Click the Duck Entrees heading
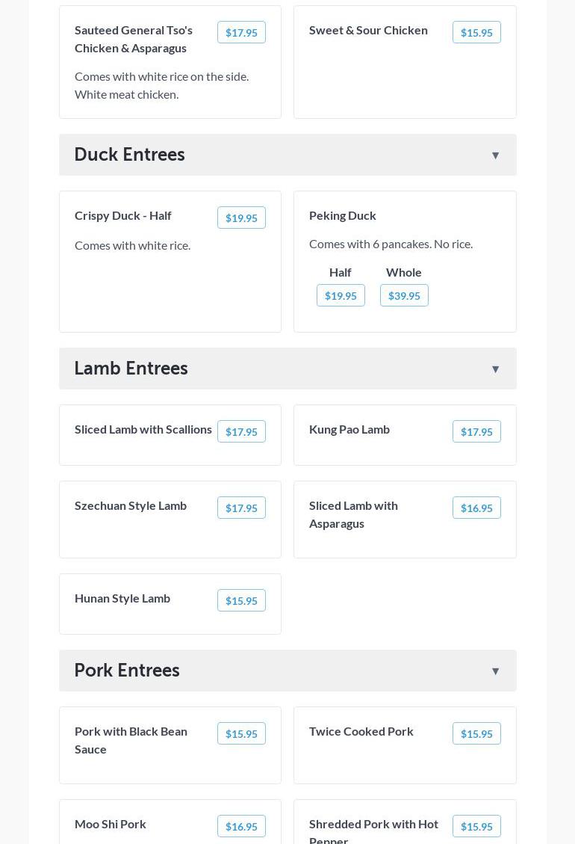 coord(129,155)
